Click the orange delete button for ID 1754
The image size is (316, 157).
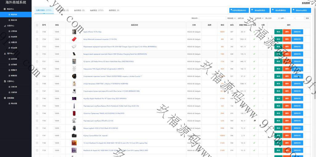click(x=287, y=39)
